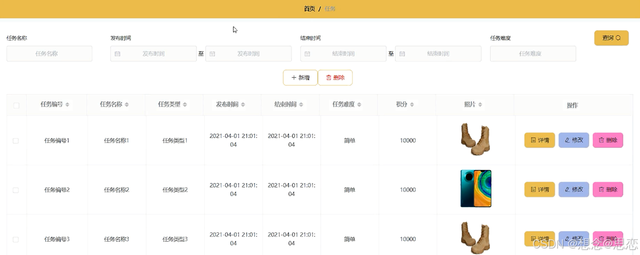Click document icon in 任务编号1 详情 button
This screenshot has height=255, width=640.
pos(533,140)
